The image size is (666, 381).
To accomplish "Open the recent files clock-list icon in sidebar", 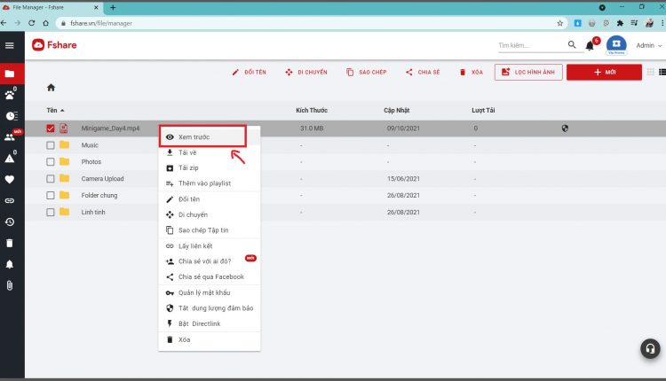I will [11, 116].
